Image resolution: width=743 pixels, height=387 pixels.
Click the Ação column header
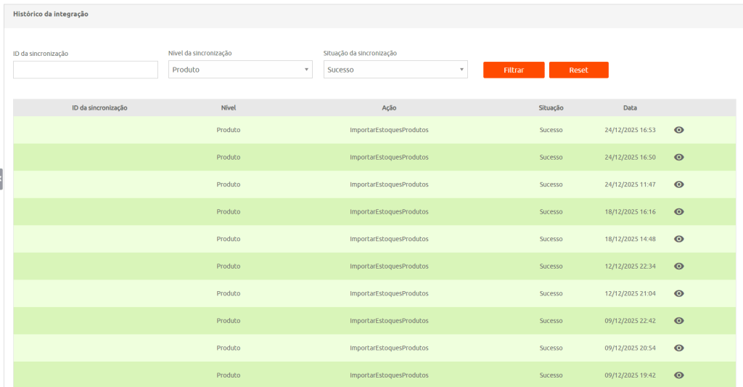point(389,107)
